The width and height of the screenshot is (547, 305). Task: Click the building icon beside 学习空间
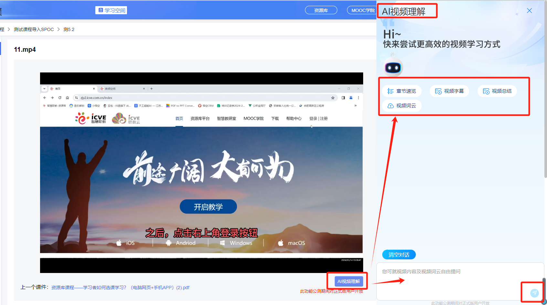100,10
